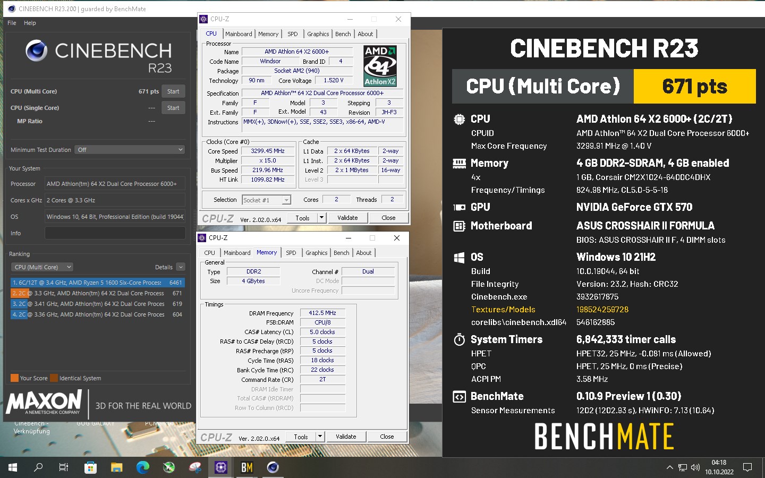Click DRAM Frequency value 412.5 MHz
The image size is (765, 478).
322,313
